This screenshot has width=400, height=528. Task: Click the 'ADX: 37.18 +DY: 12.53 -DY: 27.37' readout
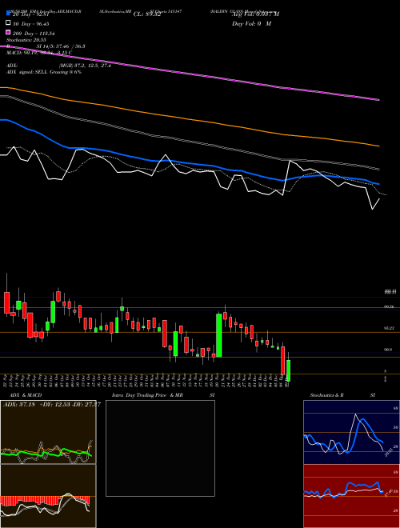(51, 404)
